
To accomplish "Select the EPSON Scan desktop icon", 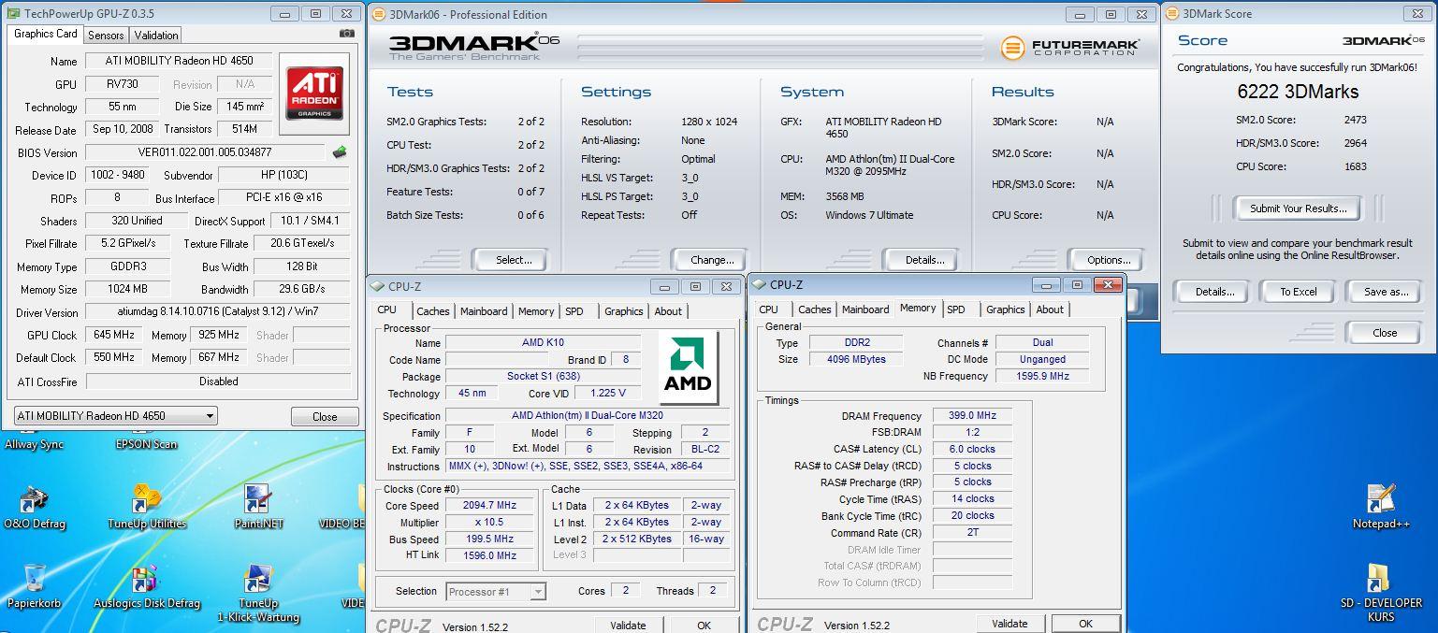I will [x=147, y=443].
